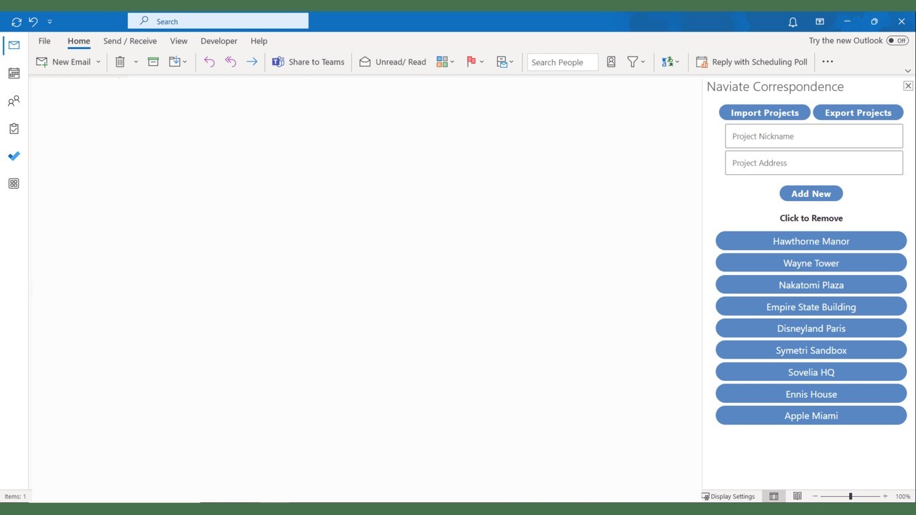Open the Translate dropdown
The width and height of the screenshot is (916, 515).
coord(670,62)
